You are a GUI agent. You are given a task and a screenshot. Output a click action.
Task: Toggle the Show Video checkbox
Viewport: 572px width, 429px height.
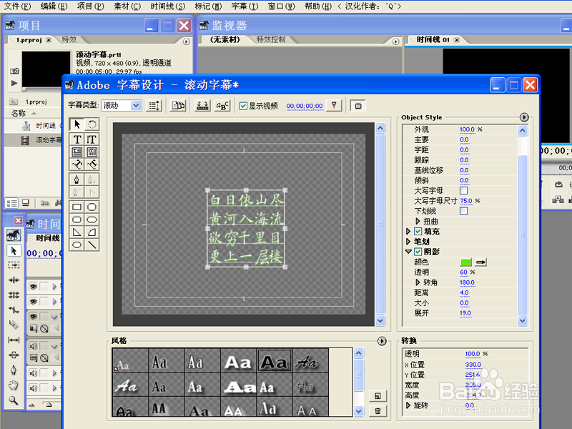(x=243, y=106)
